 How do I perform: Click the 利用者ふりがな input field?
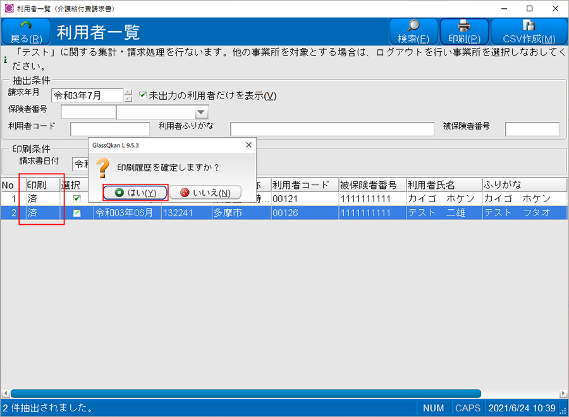331,130
